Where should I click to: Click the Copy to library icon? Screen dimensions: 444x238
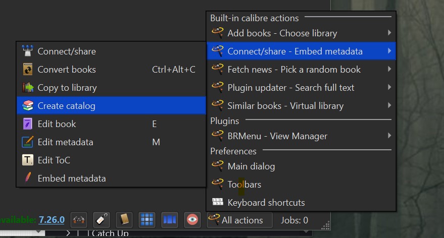[x=28, y=88]
